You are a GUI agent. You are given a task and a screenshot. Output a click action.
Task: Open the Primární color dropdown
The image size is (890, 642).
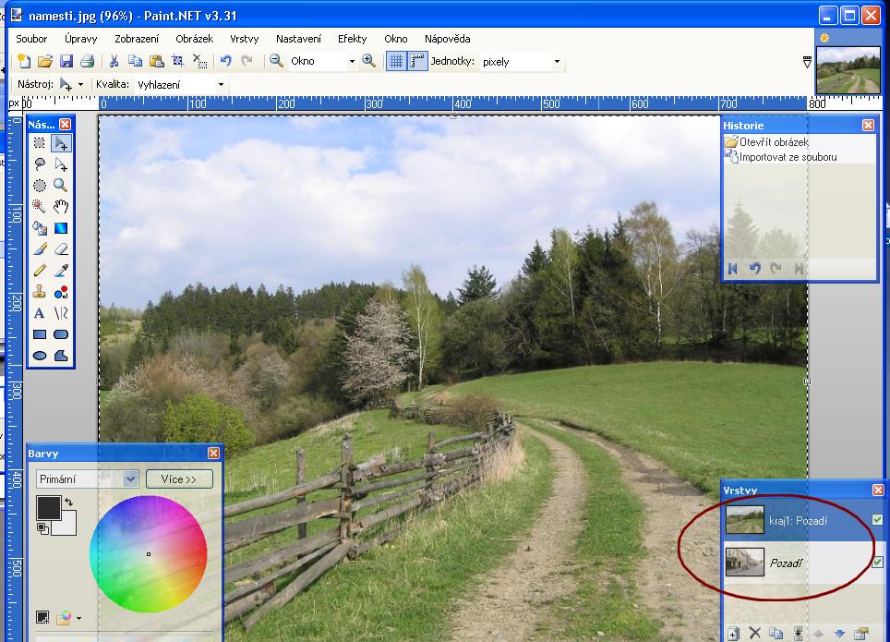130,478
